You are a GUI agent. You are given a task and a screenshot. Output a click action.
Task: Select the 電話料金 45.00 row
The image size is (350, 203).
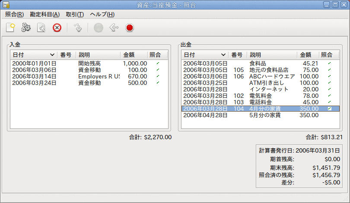coord(261,102)
